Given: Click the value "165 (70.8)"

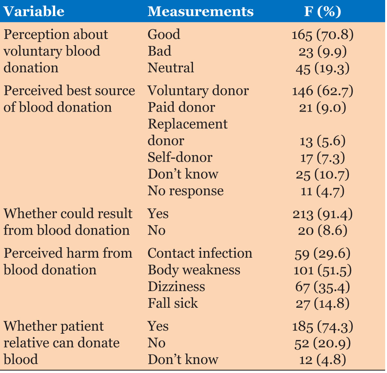Looking at the screenshot, I should pyautogui.click(x=322, y=35).
